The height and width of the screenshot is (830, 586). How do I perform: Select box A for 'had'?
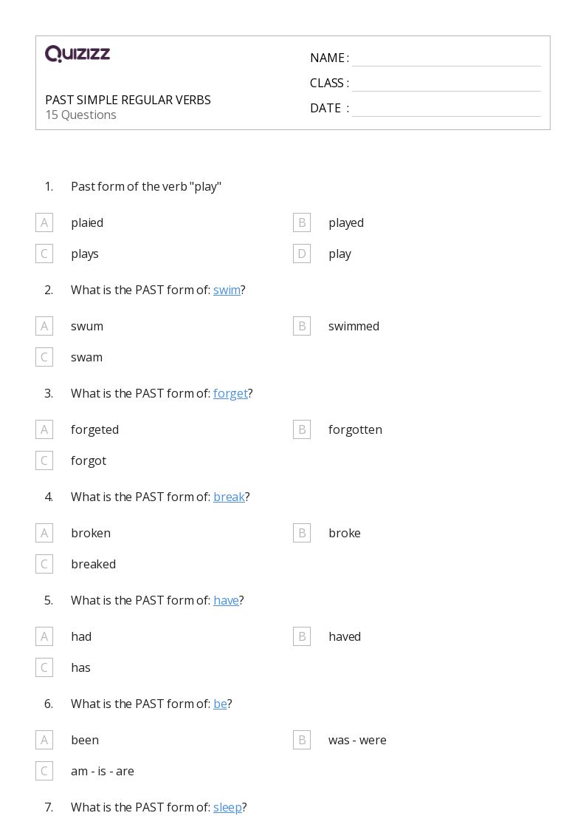point(44,636)
